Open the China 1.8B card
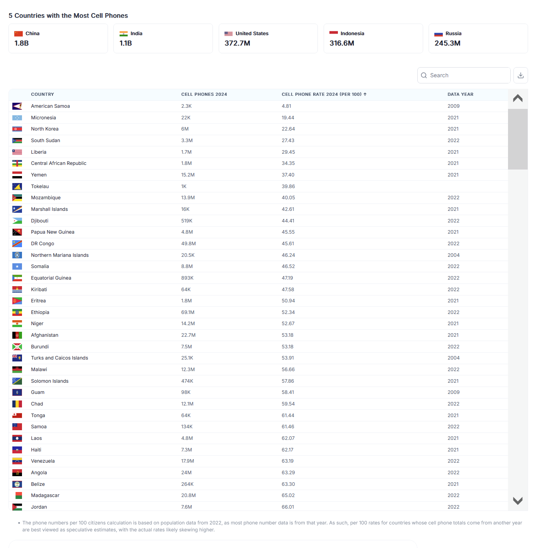This screenshot has height=548, width=535. tap(58, 39)
